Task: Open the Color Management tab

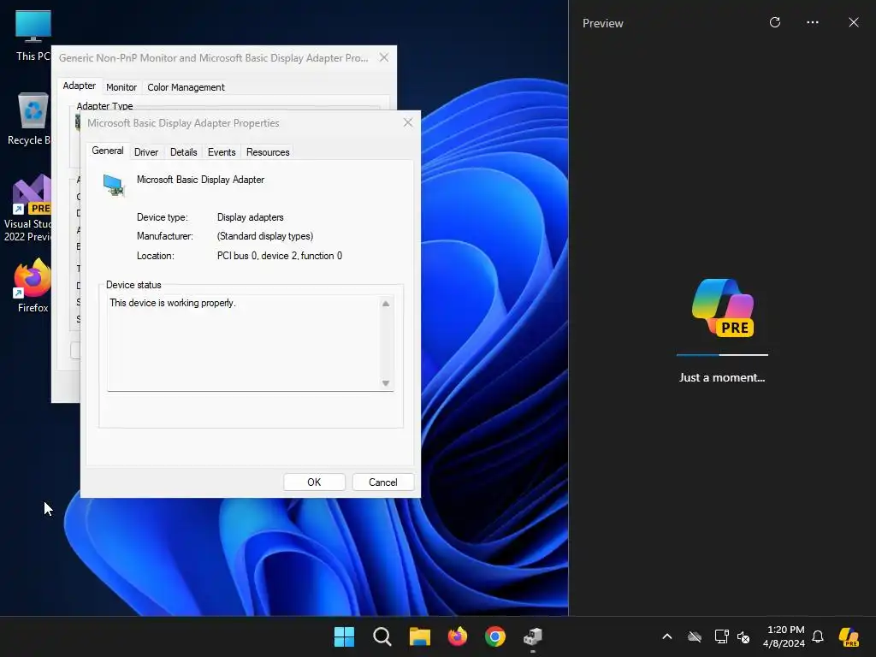Action: point(186,87)
